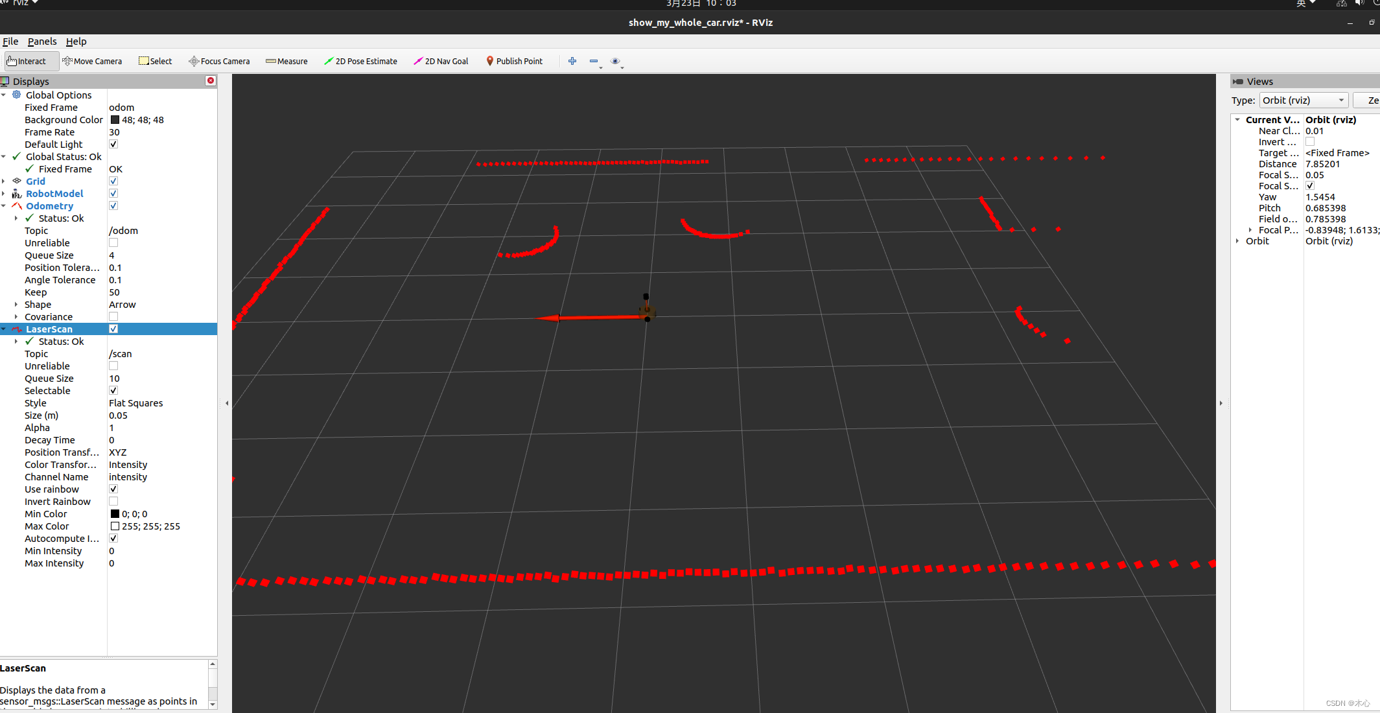Select the 2D Nav Goal tool
1380x713 pixels.
tap(441, 61)
